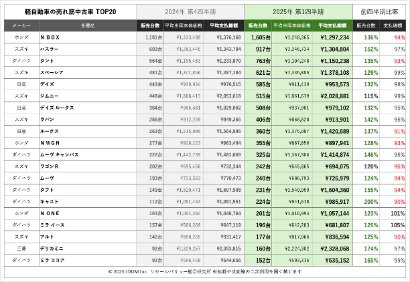Click the sales count '406台'
This screenshot has height=282, width=410.
click(x=263, y=120)
